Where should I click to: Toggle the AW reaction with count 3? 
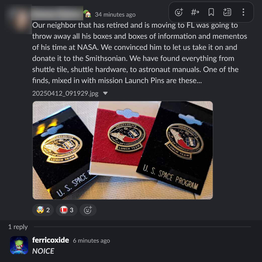coord(66,210)
